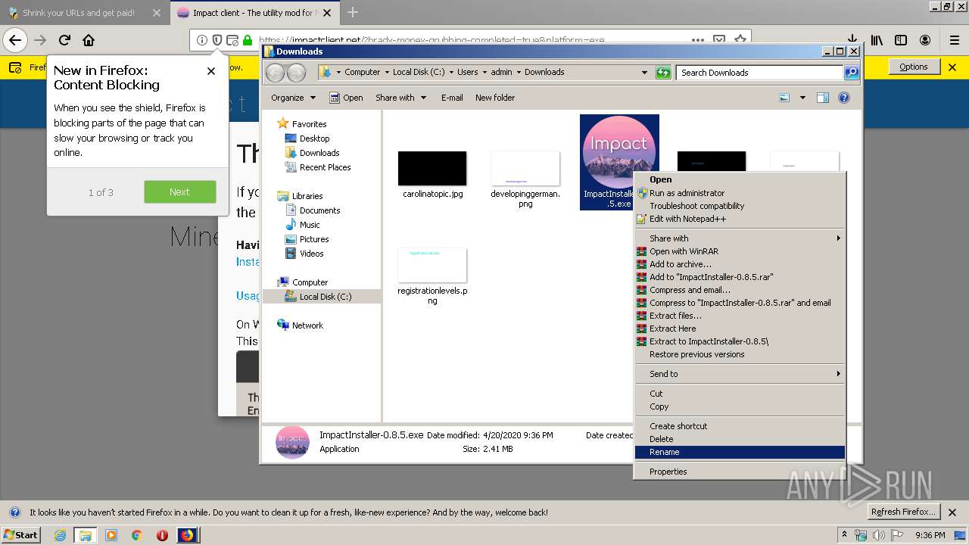Screen dimensions: 969x545
Task: Reload the current Firefox page
Action: (64, 40)
